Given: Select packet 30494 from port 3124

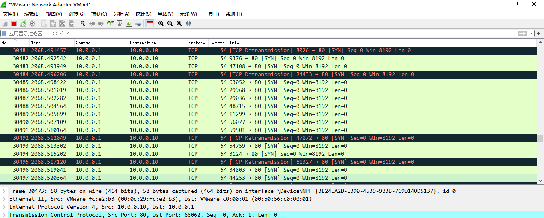Looking at the screenshot, I should point(269,154).
